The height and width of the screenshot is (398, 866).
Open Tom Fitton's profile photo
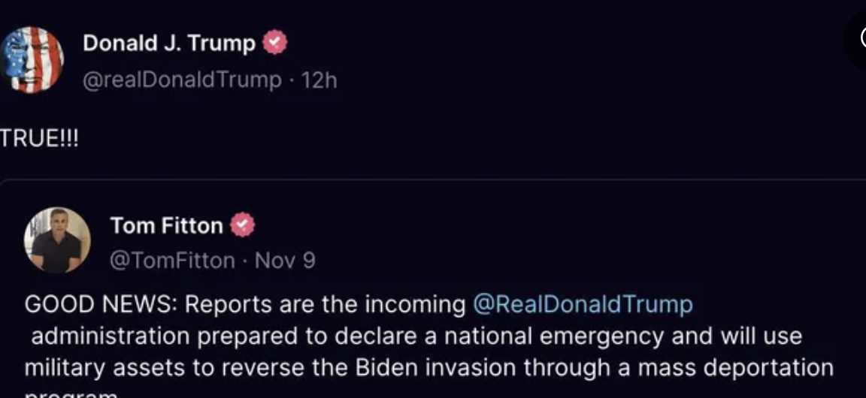[57, 240]
